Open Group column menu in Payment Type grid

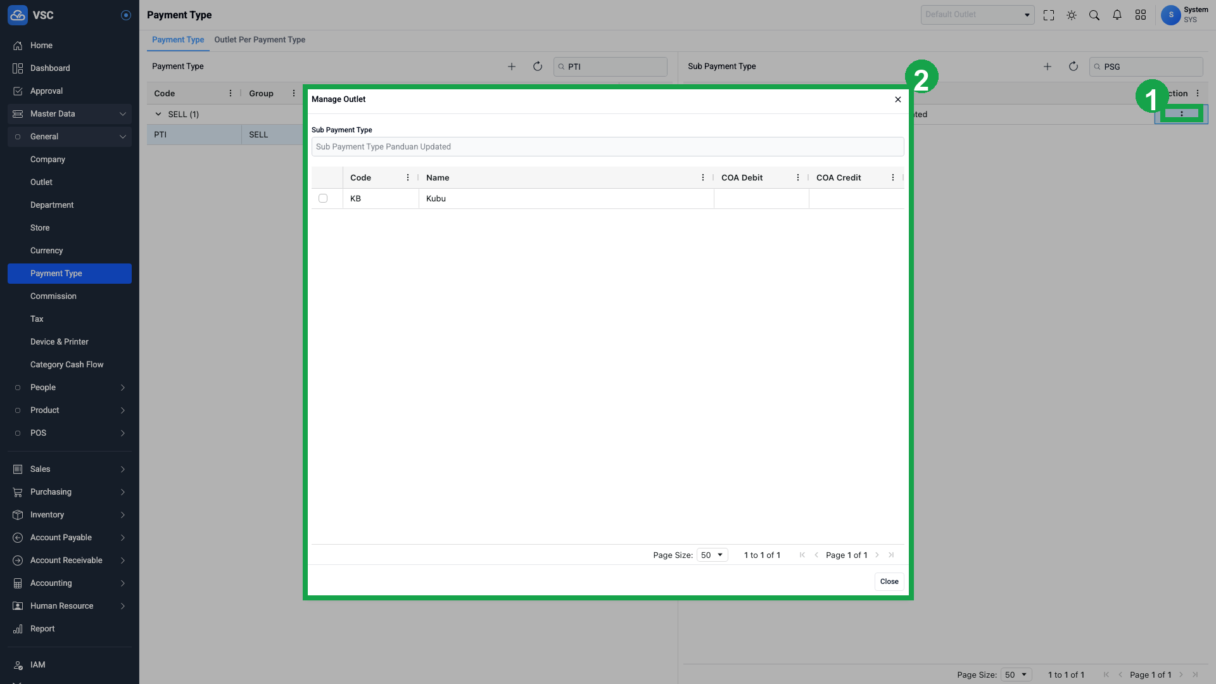pyautogui.click(x=294, y=94)
